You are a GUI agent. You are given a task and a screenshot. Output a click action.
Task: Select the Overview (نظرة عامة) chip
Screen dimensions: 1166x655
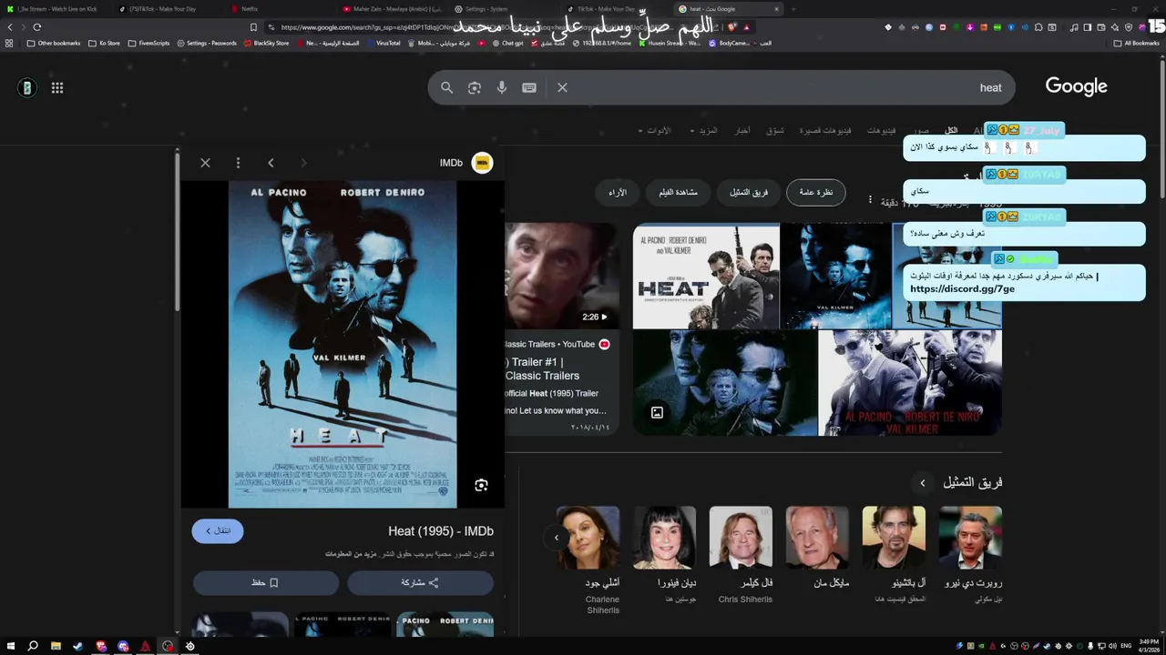pyautogui.click(x=816, y=192)
